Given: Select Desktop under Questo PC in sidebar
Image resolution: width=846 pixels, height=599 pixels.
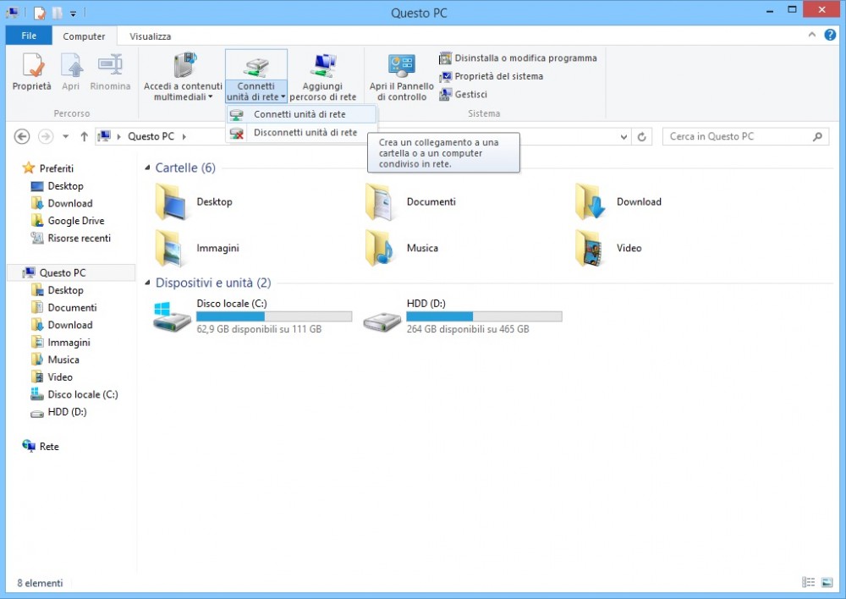Looking at the screenshot, I should [58, 290].
